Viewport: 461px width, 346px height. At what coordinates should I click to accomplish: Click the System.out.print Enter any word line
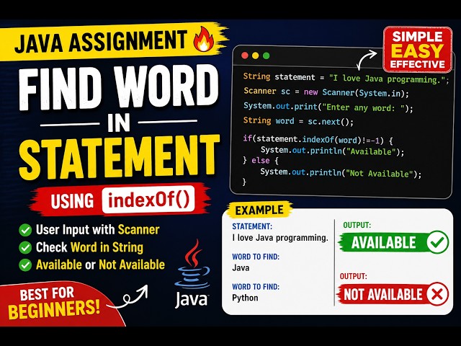click(328, 107)
